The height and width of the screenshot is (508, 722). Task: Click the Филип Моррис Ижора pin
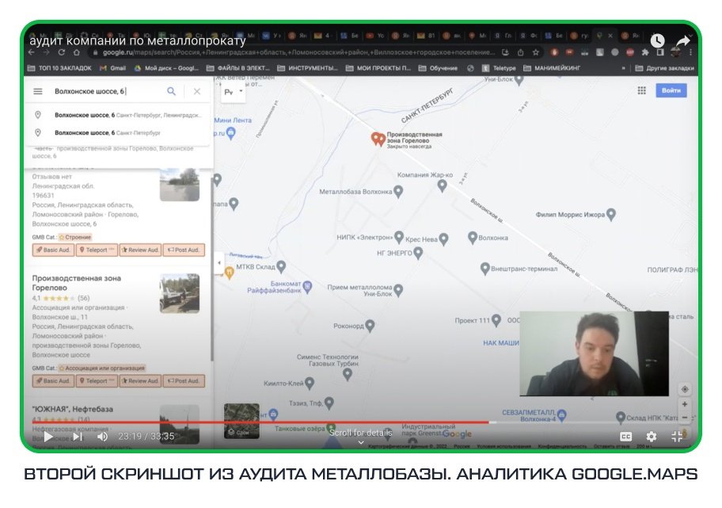point(611,213)
